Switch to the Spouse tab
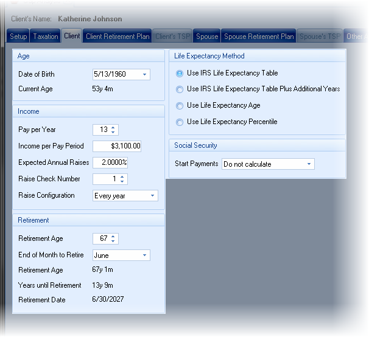 click(207, 36)
